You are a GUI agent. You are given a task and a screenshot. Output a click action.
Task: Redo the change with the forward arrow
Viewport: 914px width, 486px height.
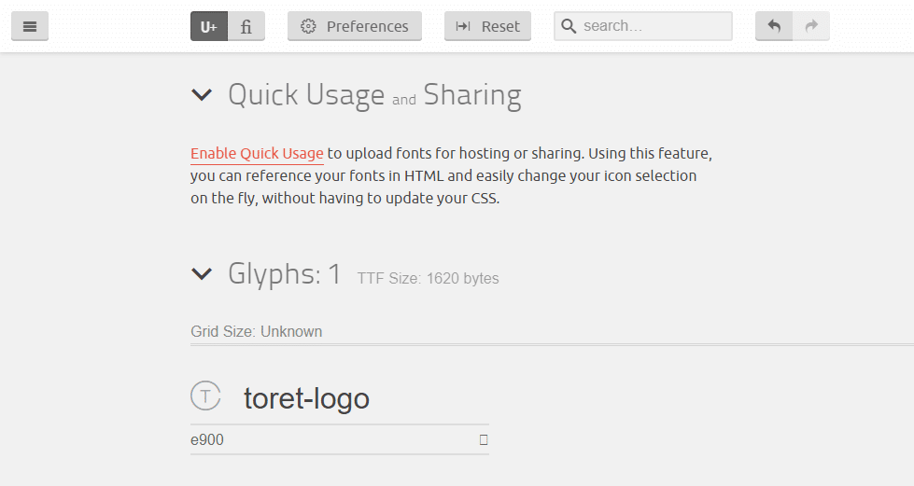tap(810, 26)
